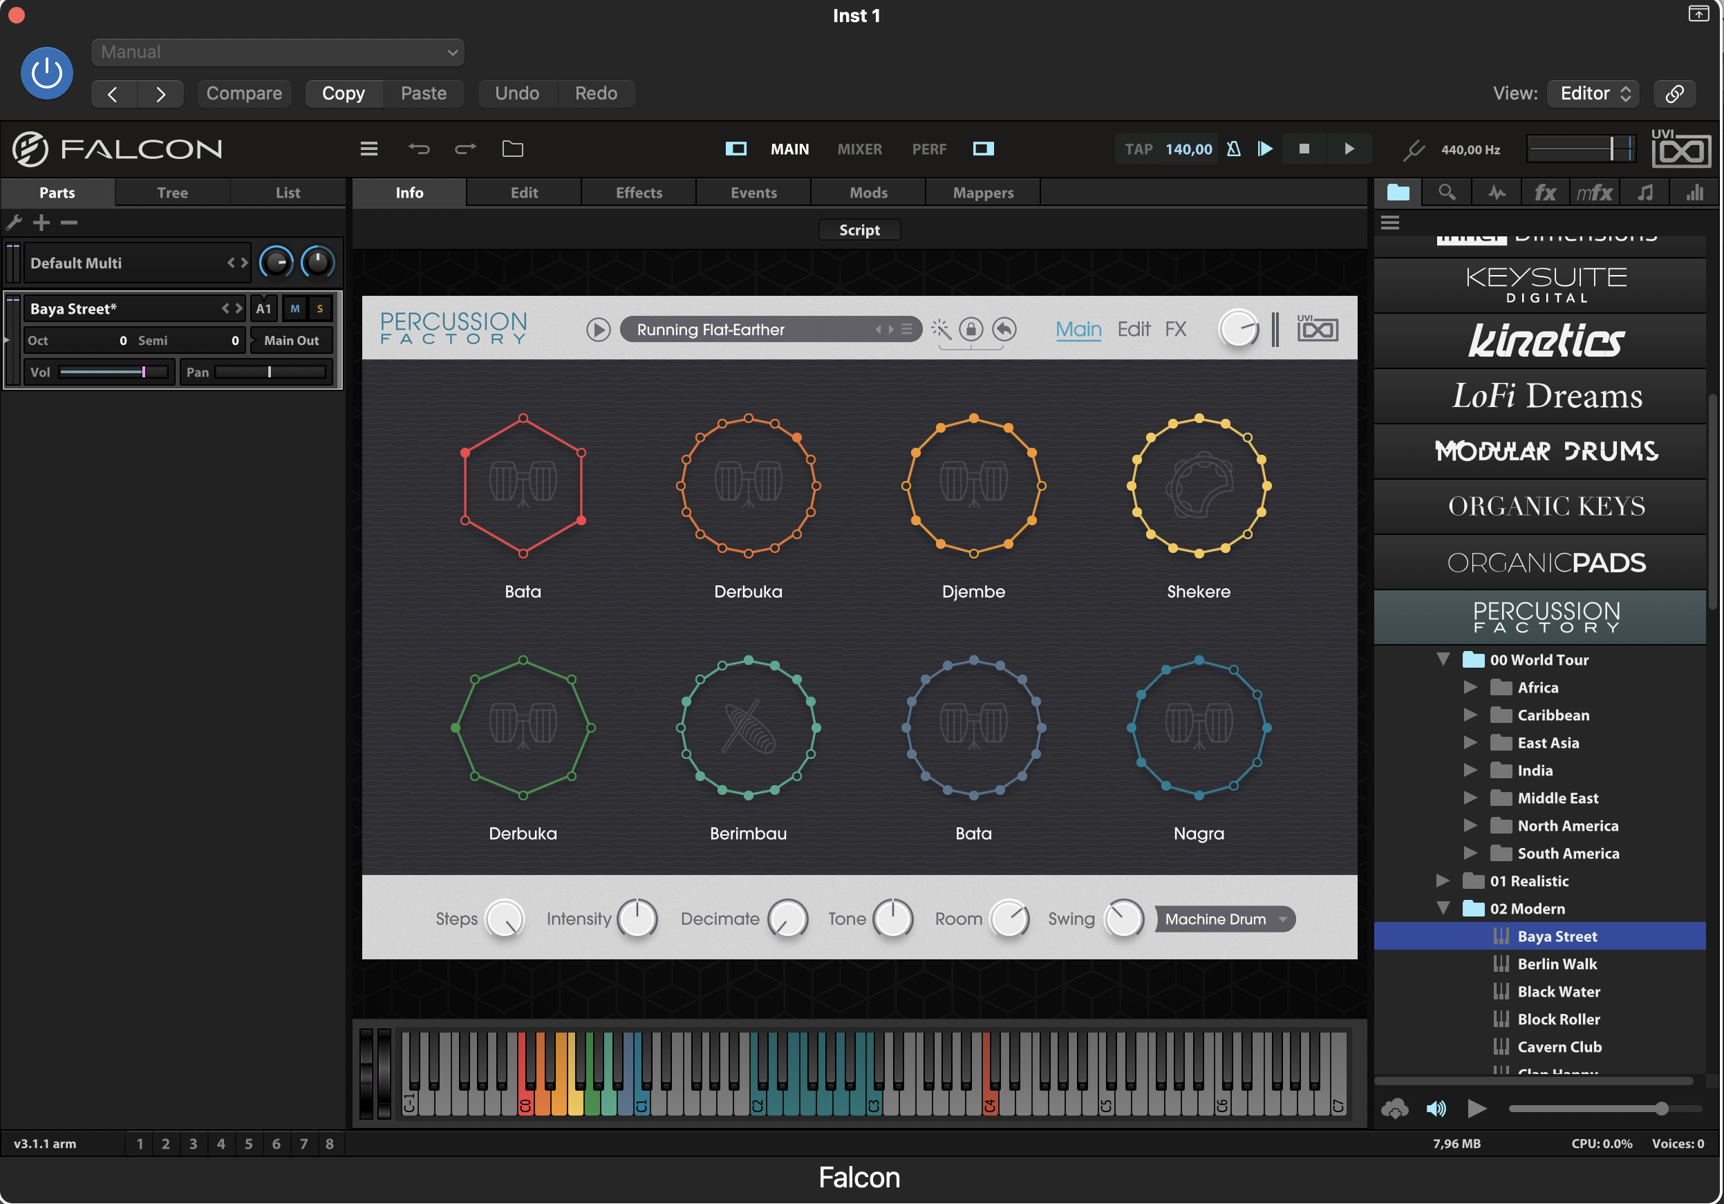Mute the Baya Street part
The width and height of the screenshot is (1724, 1204).
click(295, 308)
